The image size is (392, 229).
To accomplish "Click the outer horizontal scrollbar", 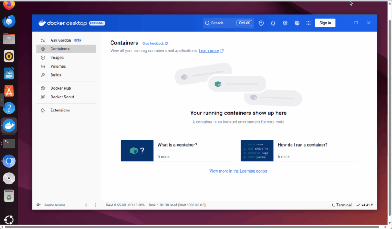I will coord(193,227).
